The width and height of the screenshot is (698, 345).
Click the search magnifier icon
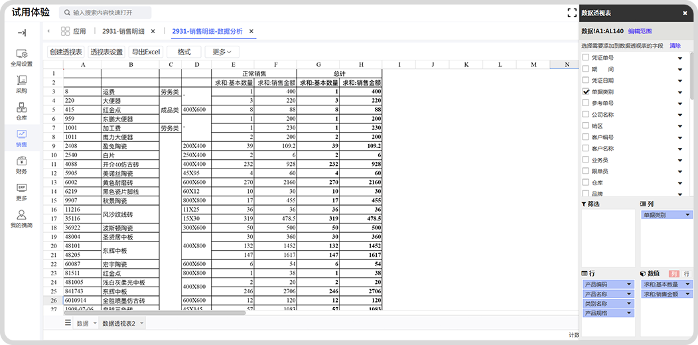(67, 13)
